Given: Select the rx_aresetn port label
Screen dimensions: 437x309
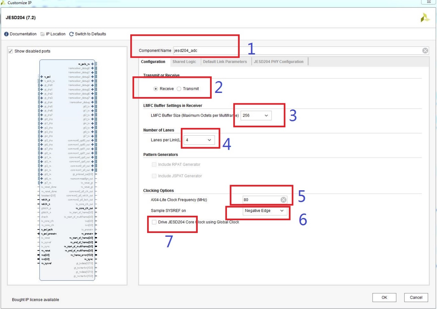Looking at the screenshot, I should click(x=87, y=234).
